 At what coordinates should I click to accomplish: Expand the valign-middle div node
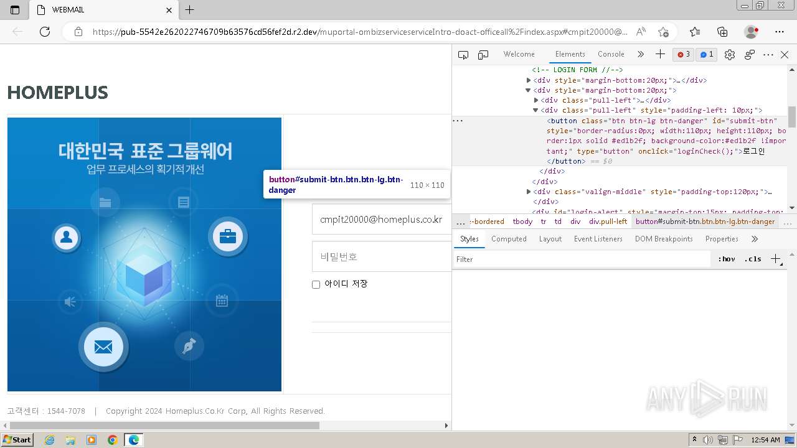tap(529, 192)
